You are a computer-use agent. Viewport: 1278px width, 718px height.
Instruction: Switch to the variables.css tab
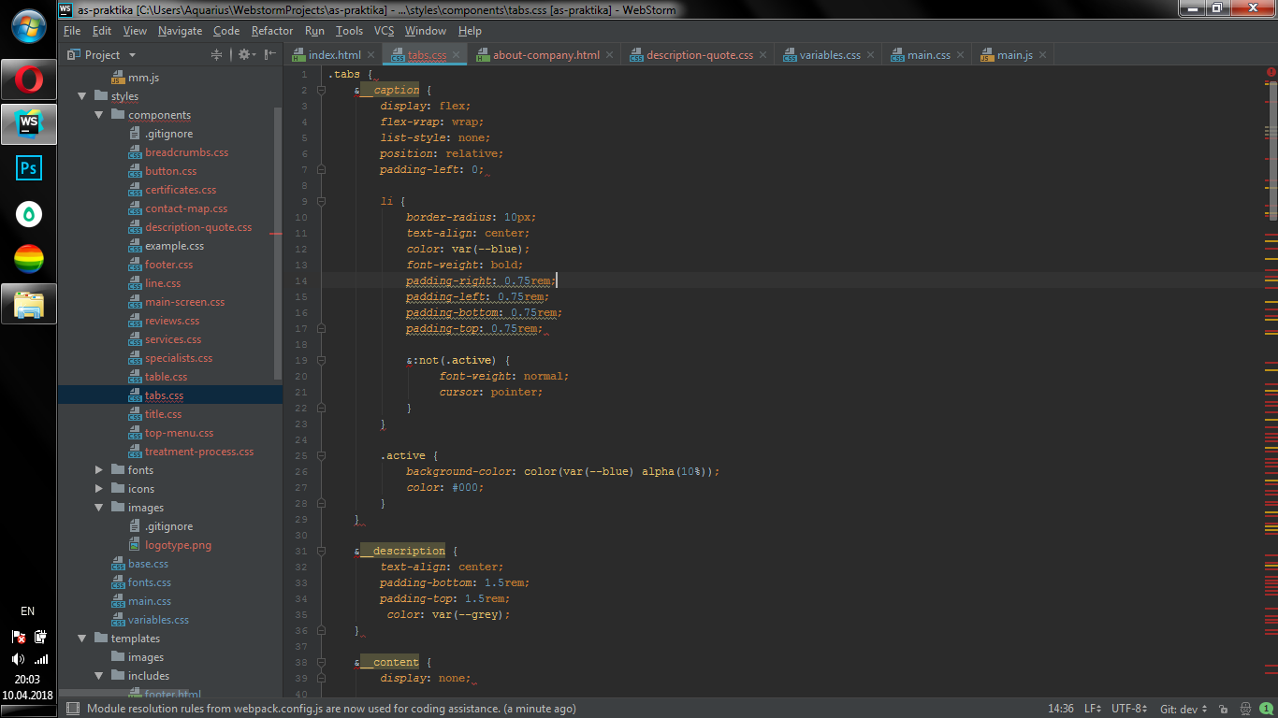[x=830, y=55]
